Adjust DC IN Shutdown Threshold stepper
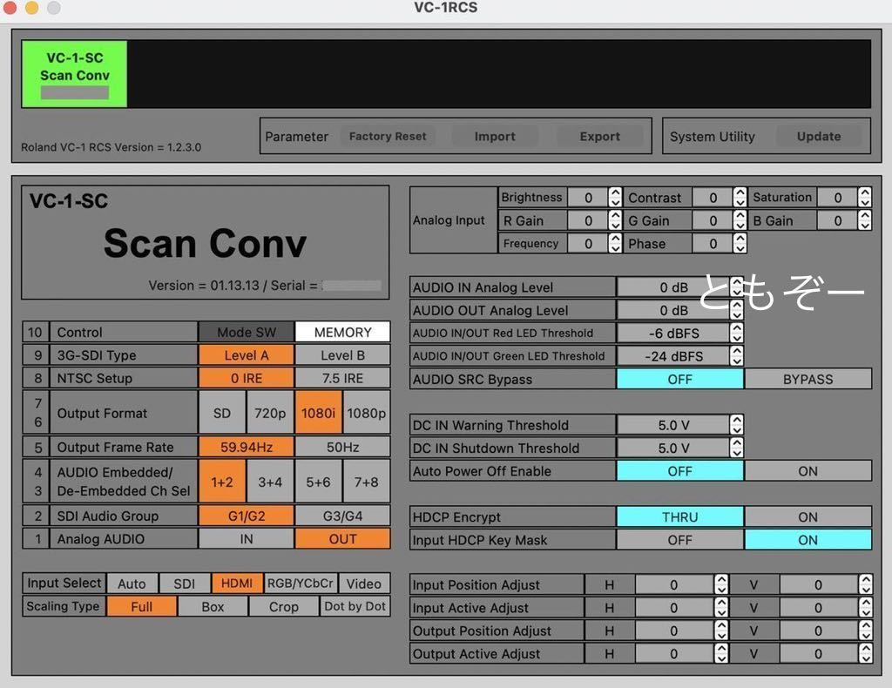892x688 pixels. click(737, 448)
